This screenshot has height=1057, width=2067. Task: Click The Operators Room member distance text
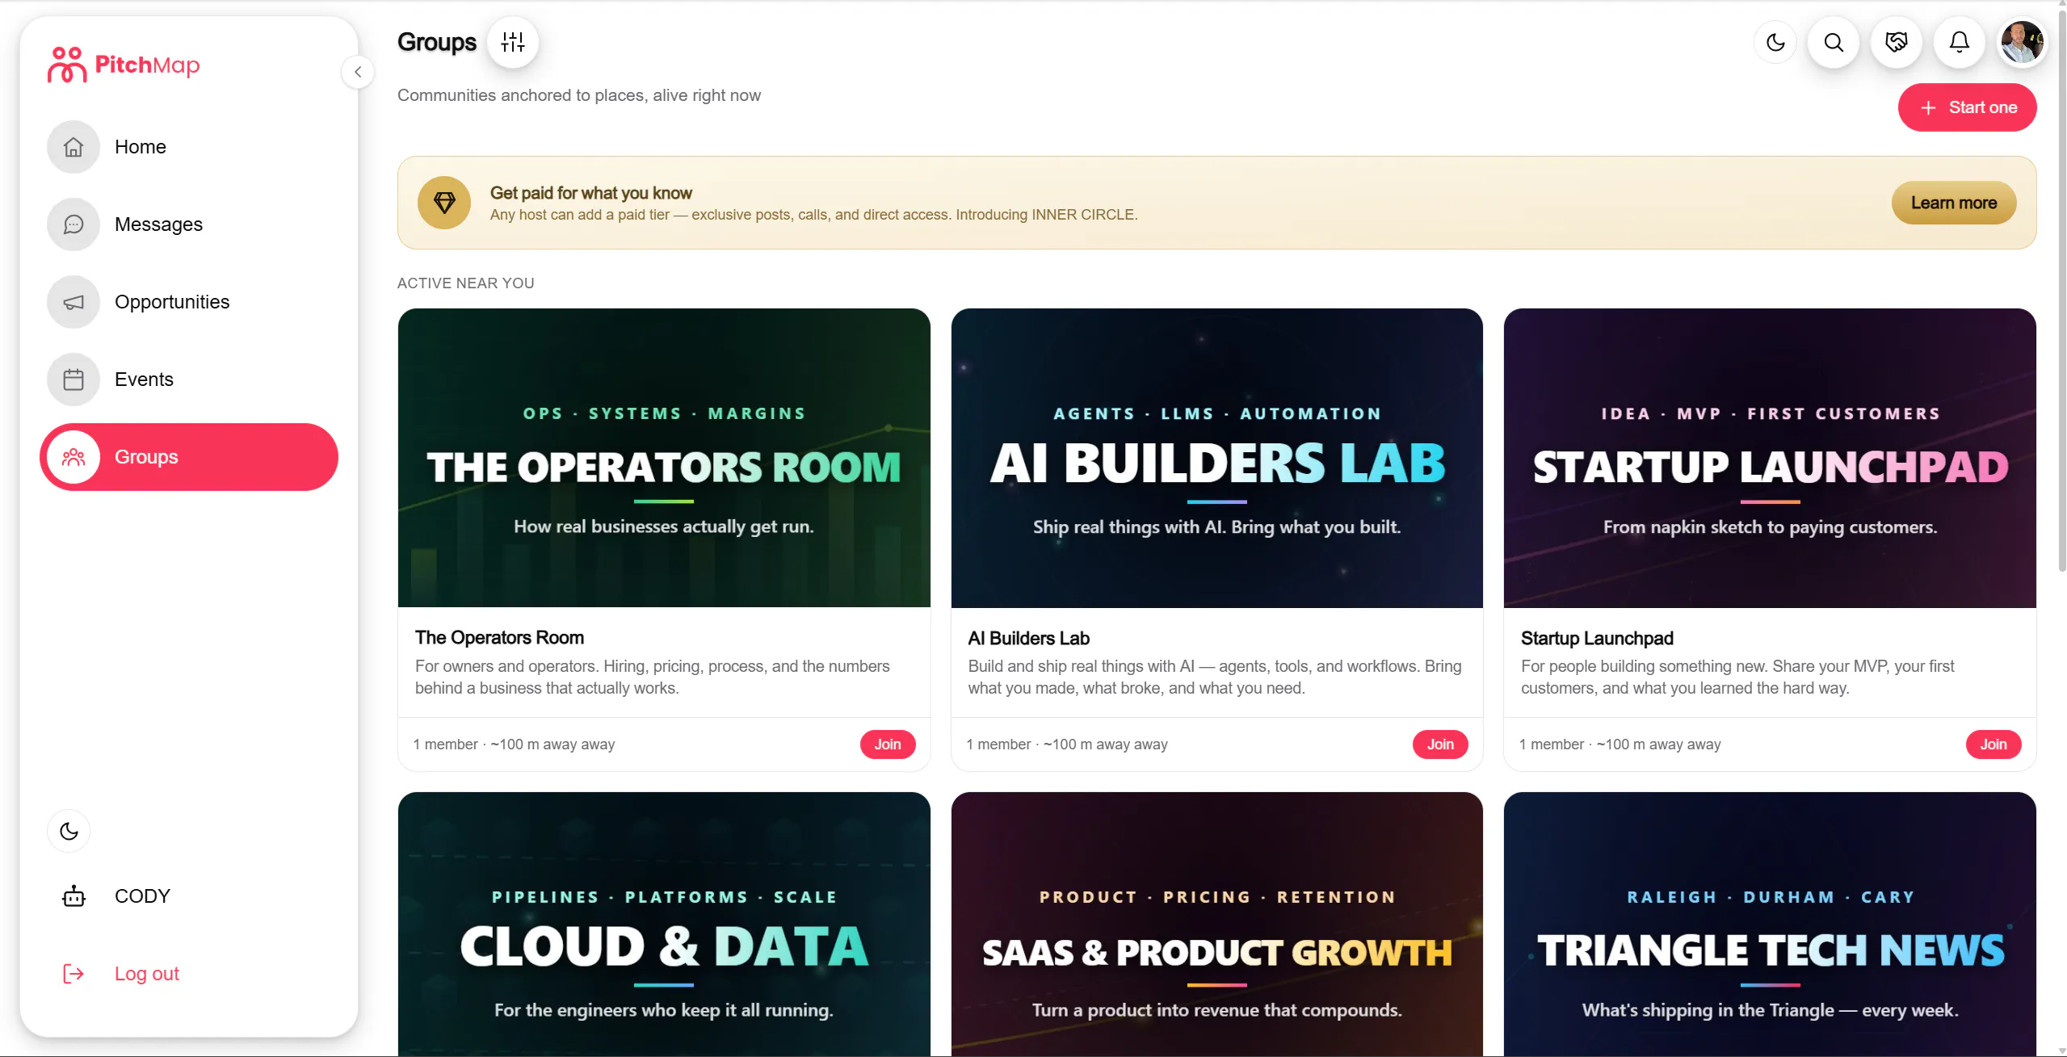coord(514,745)
